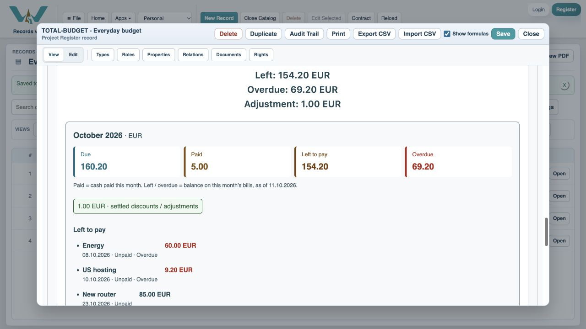Open the Documents tab
The image size is (586, 329).
pyautogui.click(x=228, y=55)
